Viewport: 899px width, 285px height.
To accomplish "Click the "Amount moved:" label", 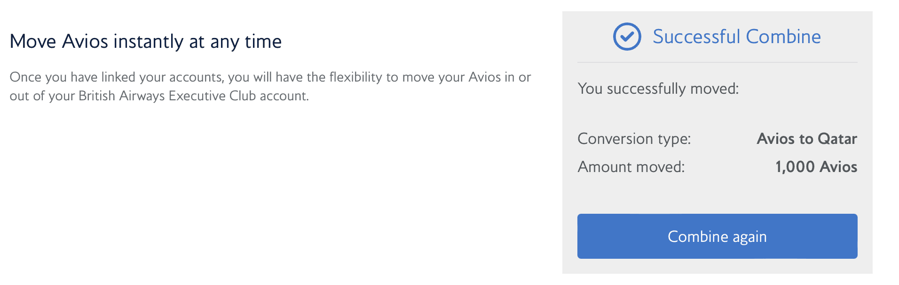I will tap(631, 167).
